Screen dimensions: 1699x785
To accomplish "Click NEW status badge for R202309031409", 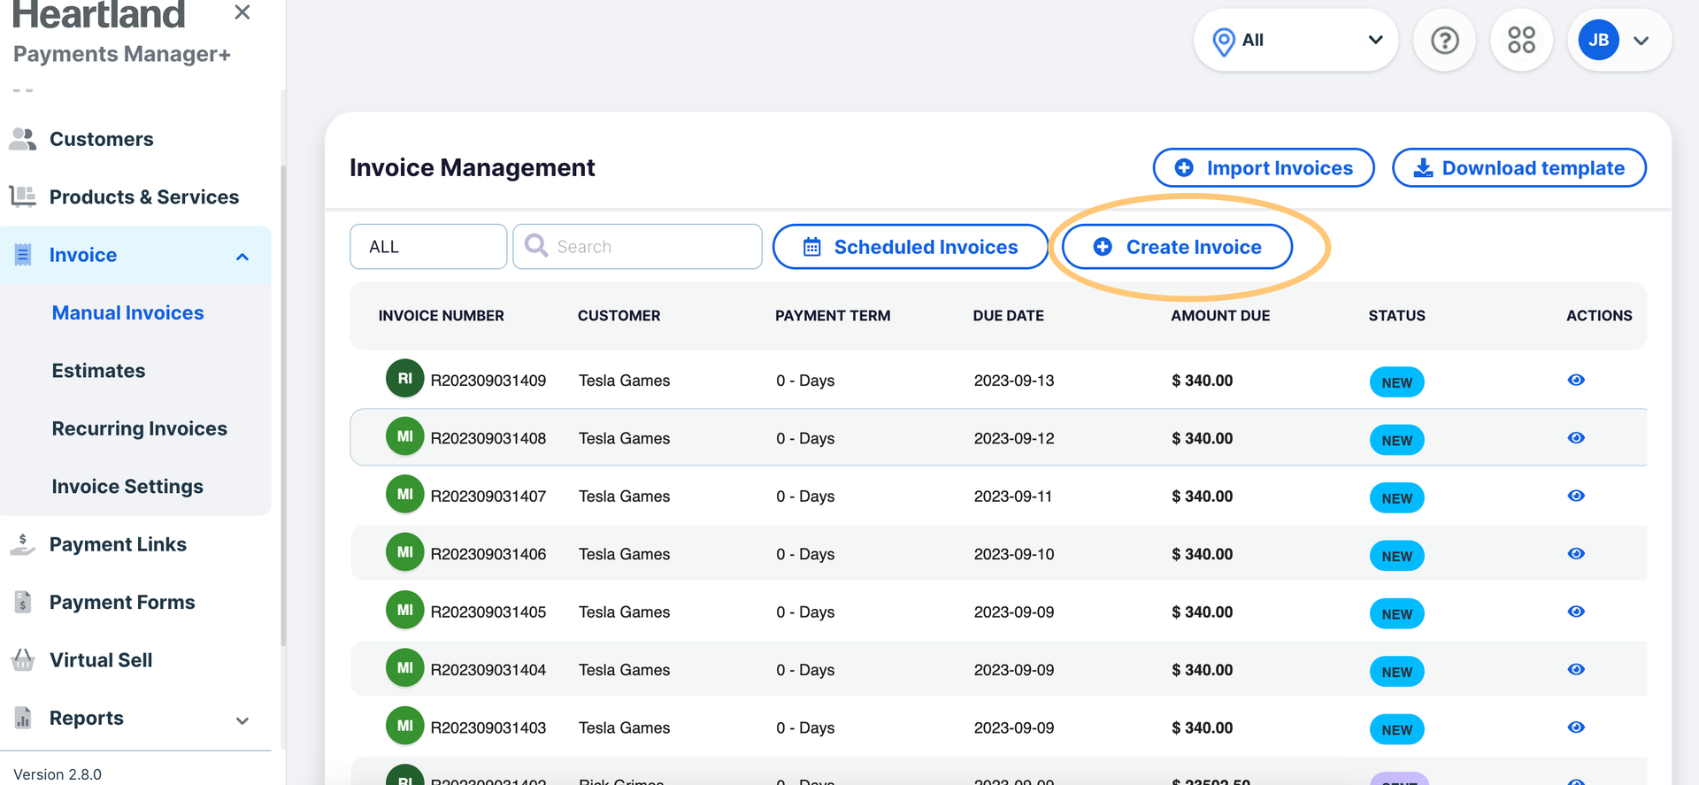I will click(1396, 382).
